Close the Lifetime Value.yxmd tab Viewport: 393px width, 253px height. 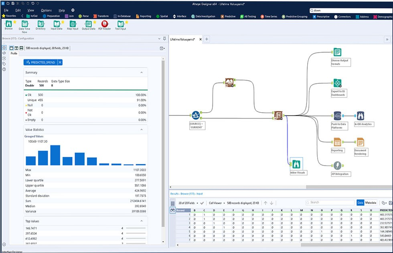pyautogui.click(x=200, y=39)
